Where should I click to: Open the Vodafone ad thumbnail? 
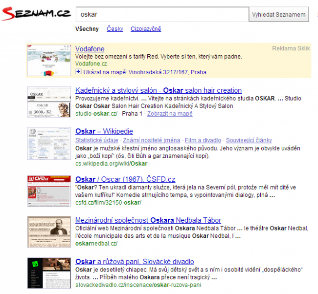click(49, 61)
